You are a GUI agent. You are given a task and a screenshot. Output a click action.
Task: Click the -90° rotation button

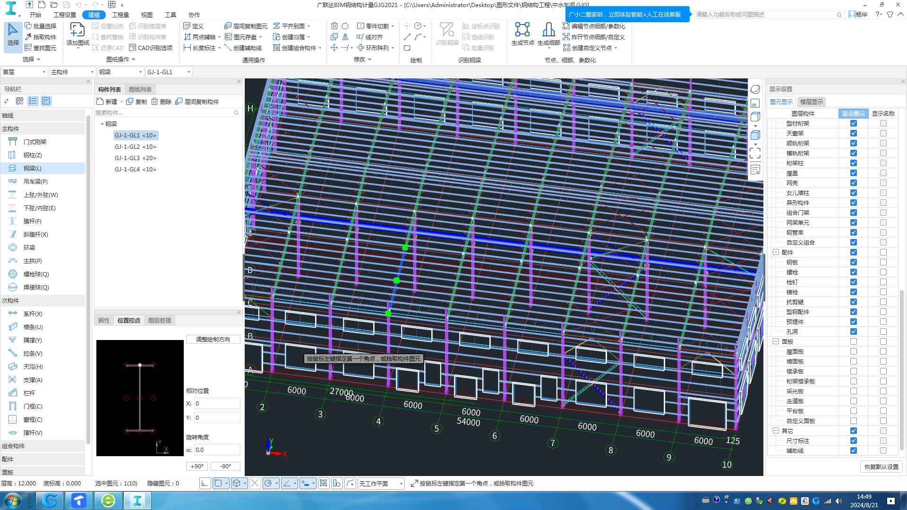225,466
